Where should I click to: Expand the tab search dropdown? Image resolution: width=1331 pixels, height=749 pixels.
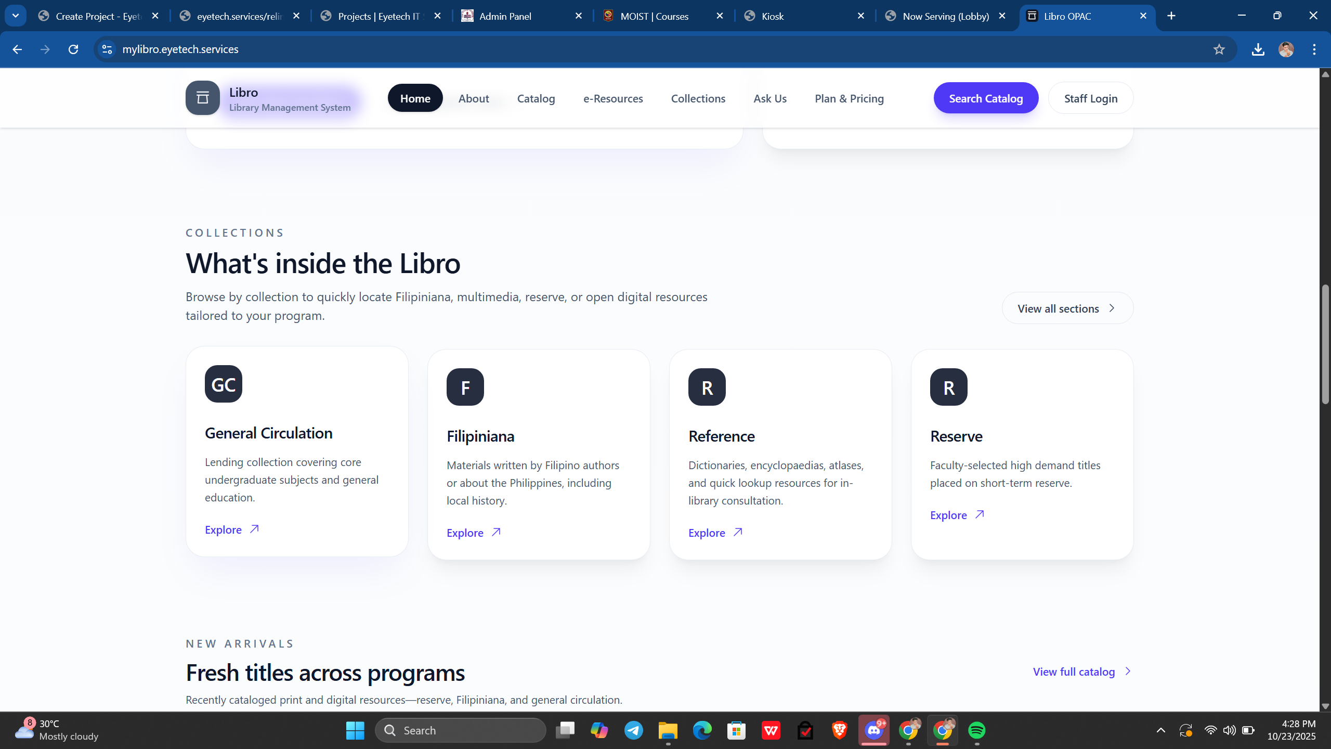[15, 16]
